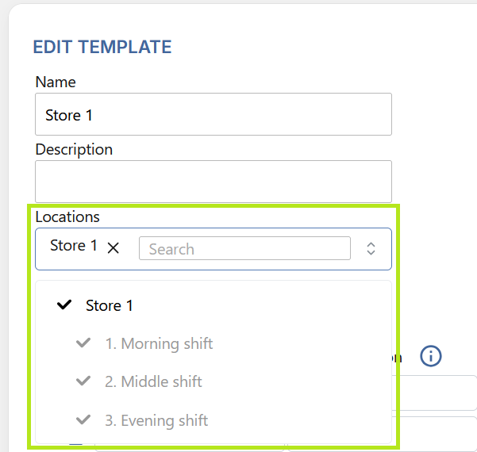The height and width of the screenshot is (452, 477).
Task: Click the Description label
Action: (x=74, y=150)
